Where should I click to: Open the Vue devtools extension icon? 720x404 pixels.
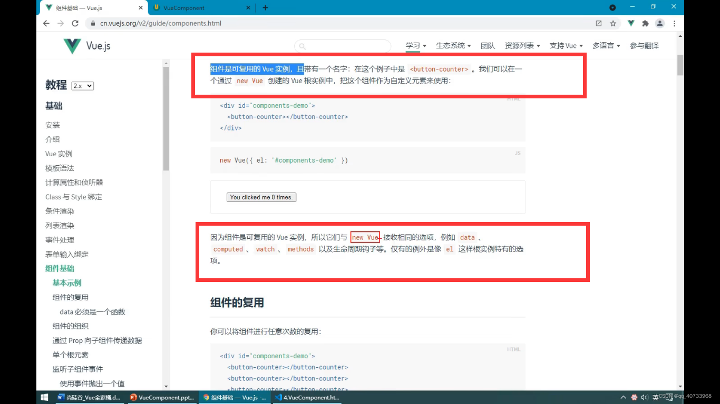click(x=631, y=23)
